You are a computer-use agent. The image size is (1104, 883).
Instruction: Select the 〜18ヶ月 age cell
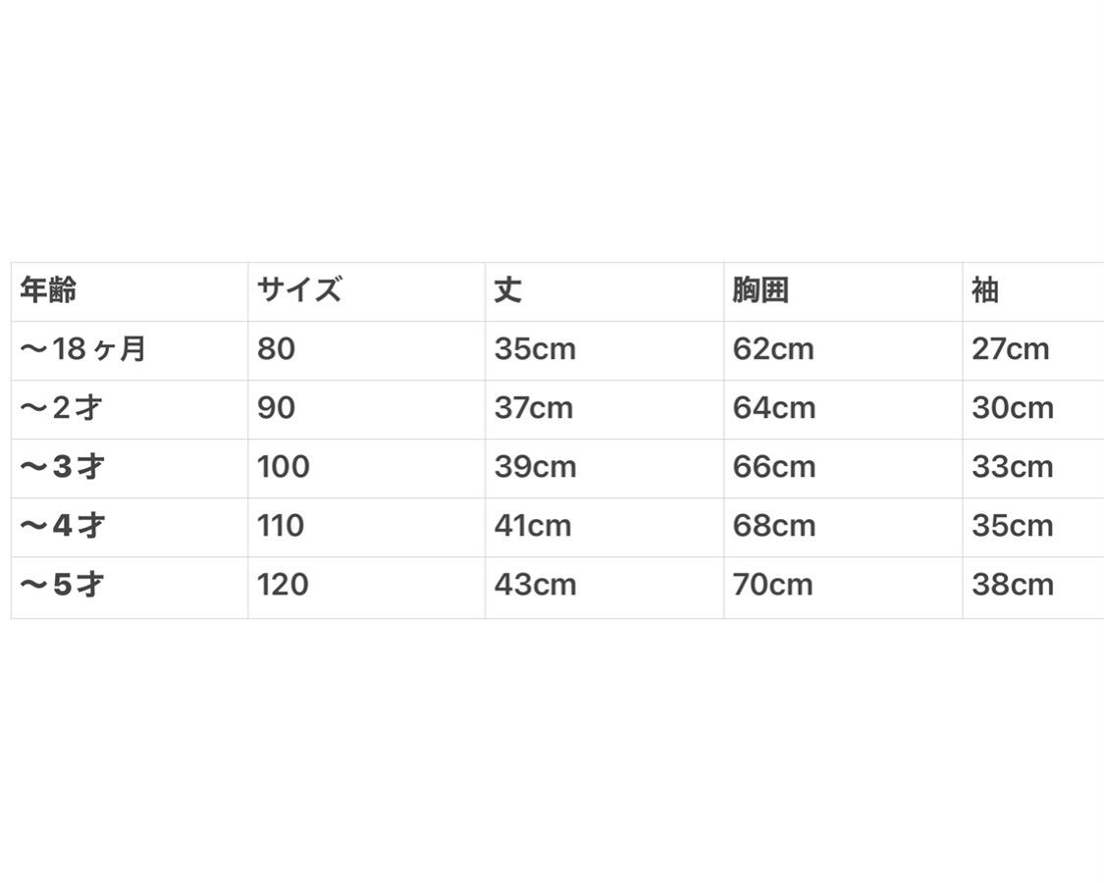coord(83,349)
